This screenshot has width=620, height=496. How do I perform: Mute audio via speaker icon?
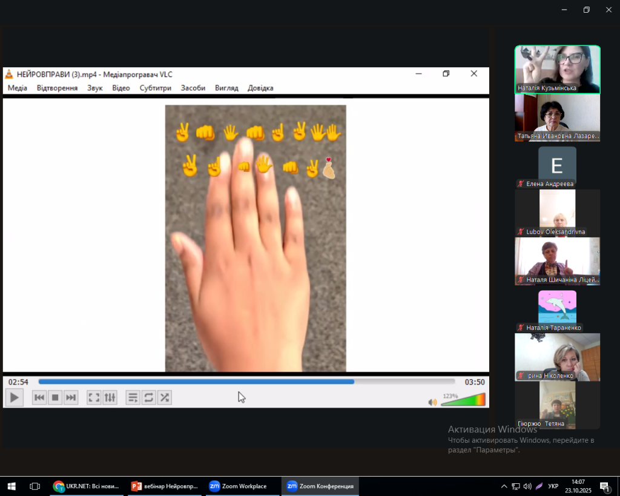pos(432,402)
